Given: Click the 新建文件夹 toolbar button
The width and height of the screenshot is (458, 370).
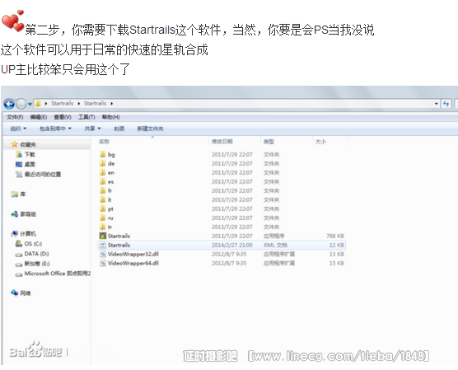Looking at the screenshot, I should 151,129.
